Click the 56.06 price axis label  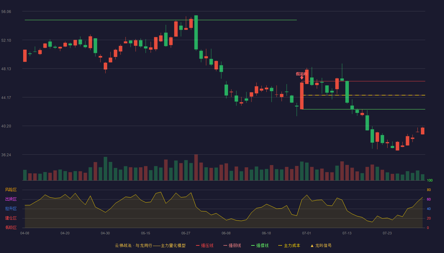click(6, 12)
